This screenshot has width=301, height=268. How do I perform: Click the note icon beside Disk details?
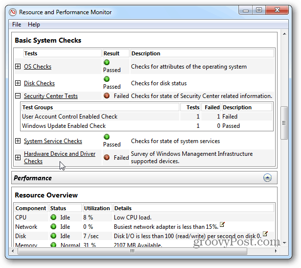(x=265, y=234)
